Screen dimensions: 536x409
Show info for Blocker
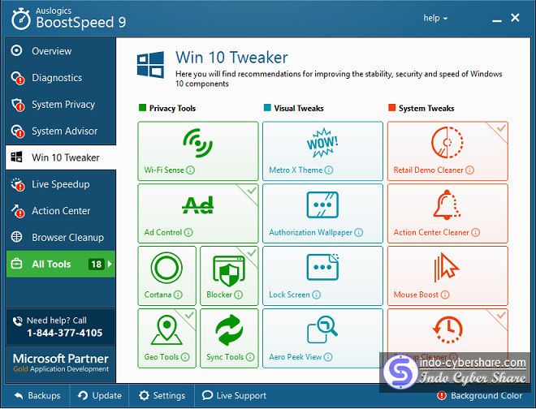point(239,295)
